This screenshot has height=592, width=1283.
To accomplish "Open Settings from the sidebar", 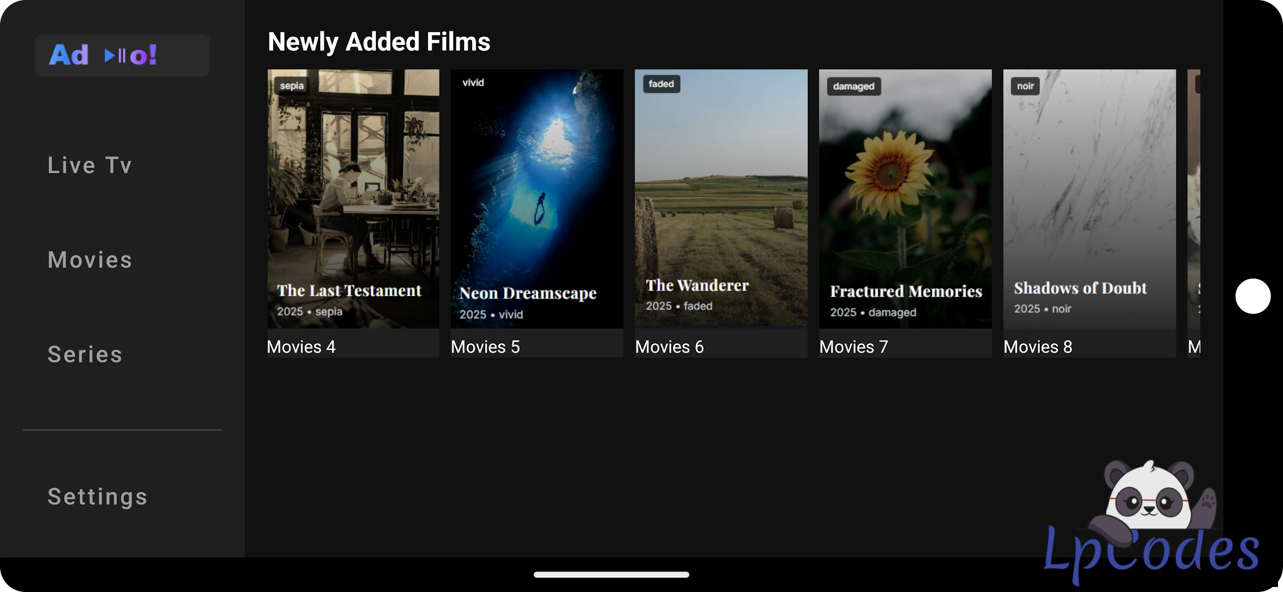I will [x=98, y=497].
